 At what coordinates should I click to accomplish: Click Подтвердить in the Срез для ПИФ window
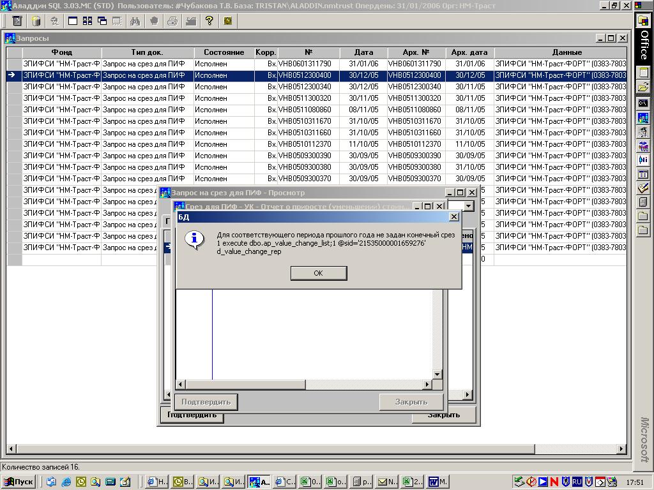pyautogui.click(x=206, y=402)
